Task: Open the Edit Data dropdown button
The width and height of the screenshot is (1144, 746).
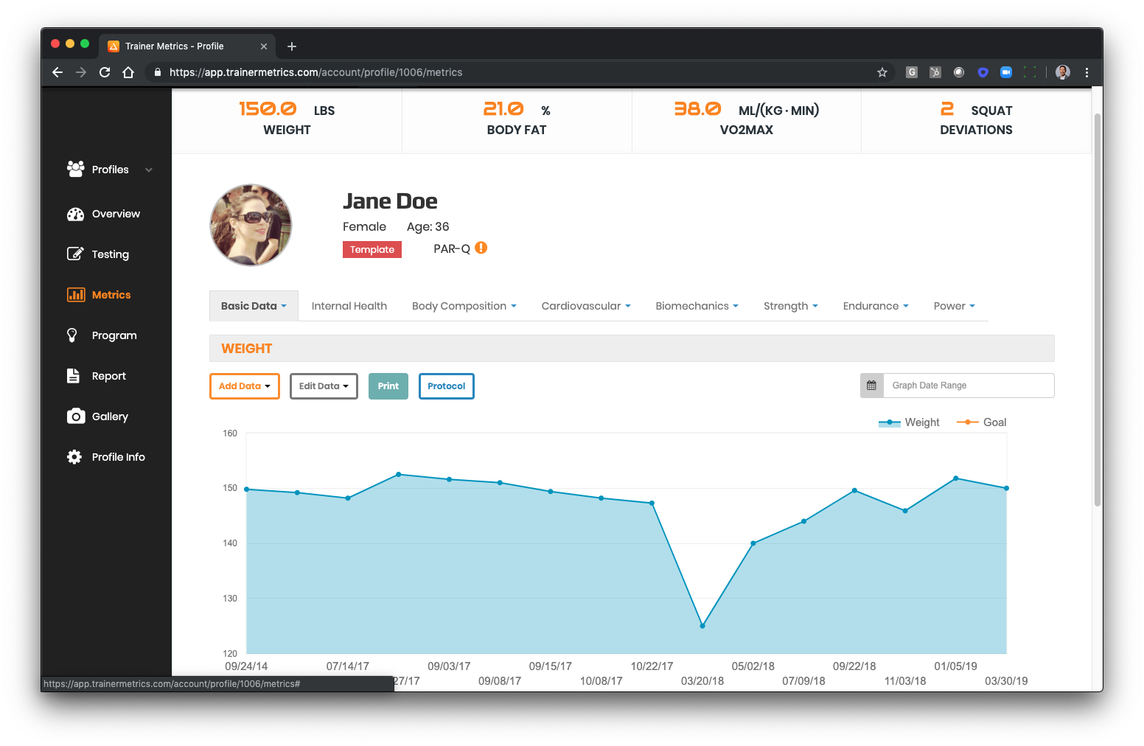Action: tap(324, 386)
